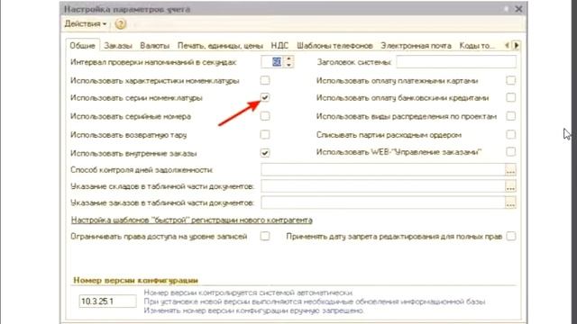
Task: Decrease the reminder interval spinner
Action: [x=289, y=65]
